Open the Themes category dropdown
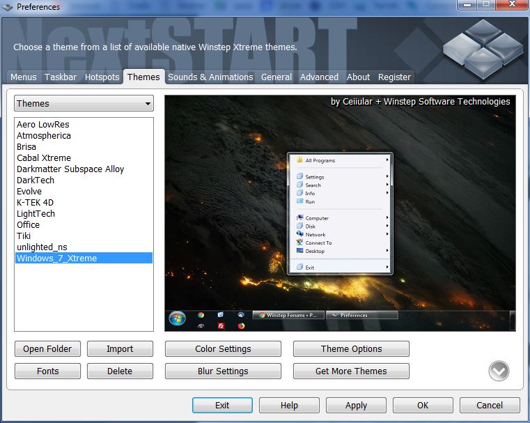The height and width of the screenshot is (423, 530). [x=84, y=104]
